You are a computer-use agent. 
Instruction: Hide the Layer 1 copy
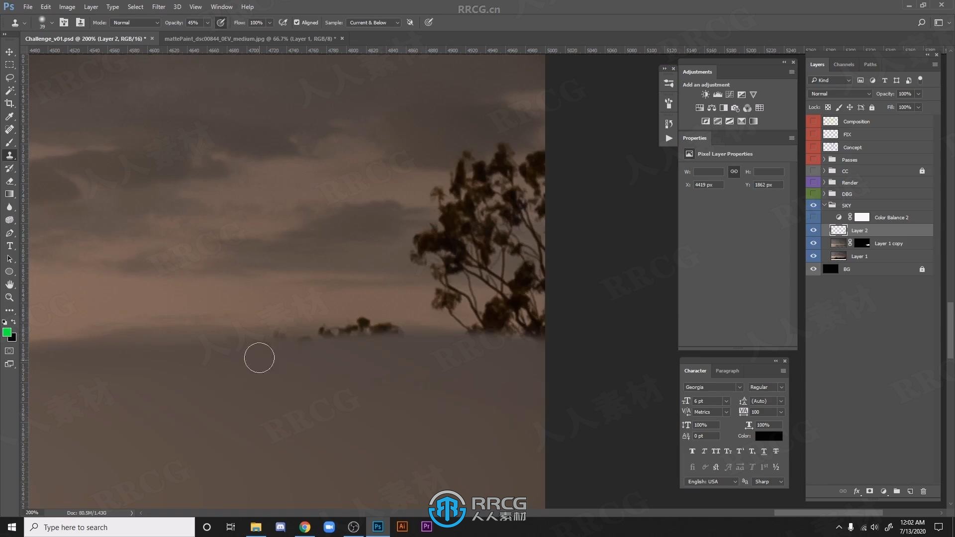(813, 243)
